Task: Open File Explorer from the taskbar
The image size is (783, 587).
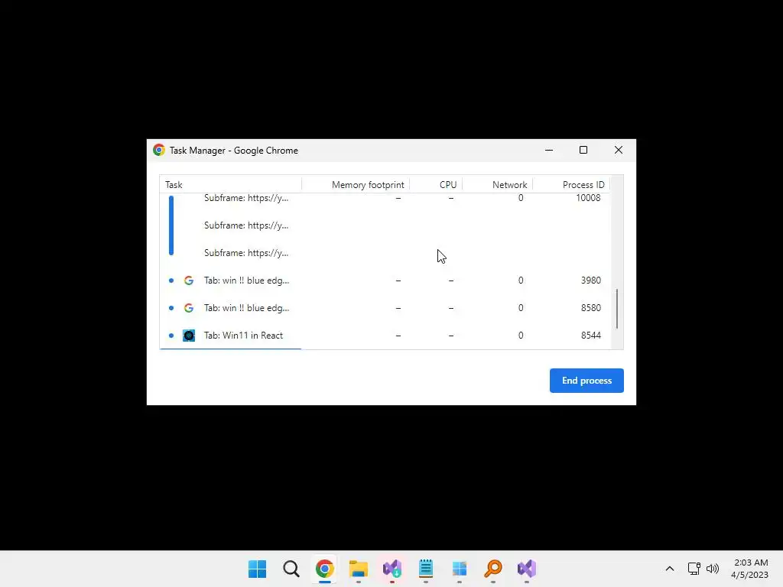Action: 359,569
